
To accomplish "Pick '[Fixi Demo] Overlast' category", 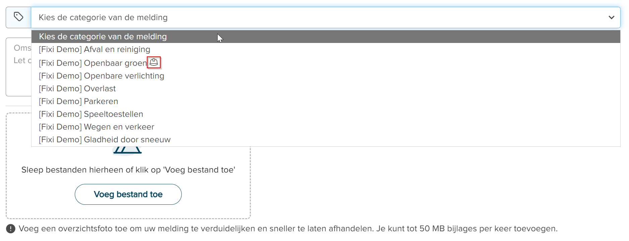I will point(326,89).
